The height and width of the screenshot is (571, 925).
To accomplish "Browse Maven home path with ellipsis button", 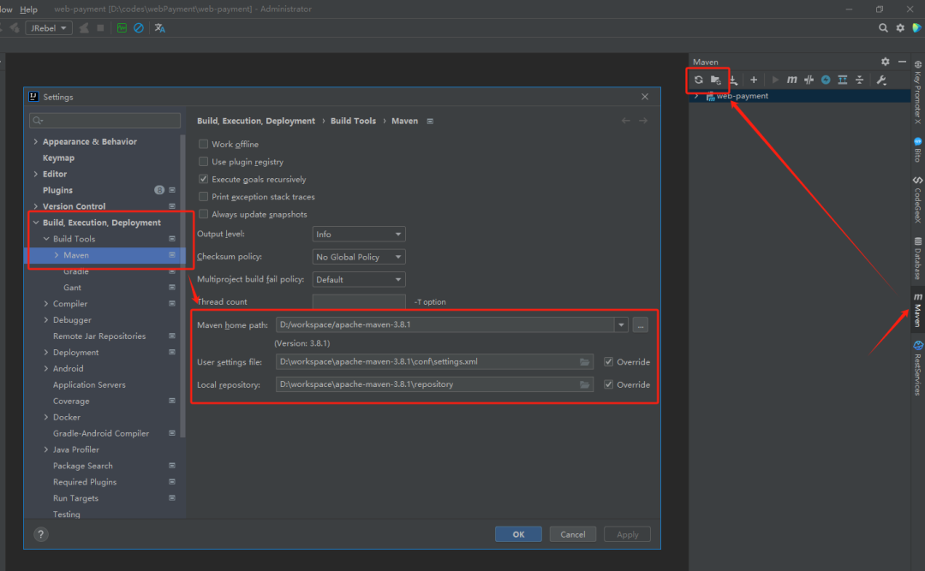I will pyautogui.click(x=640, y=325).
